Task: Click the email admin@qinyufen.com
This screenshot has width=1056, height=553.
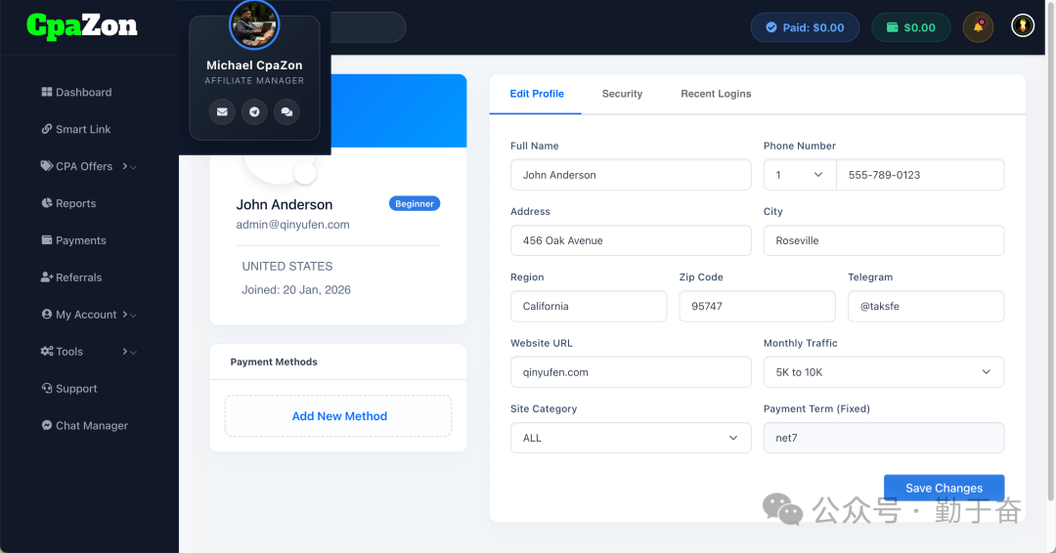Action: coord(292,225)
